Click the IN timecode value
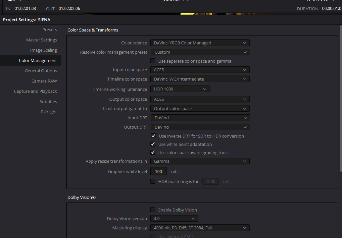The image size is (342, 238). click(x=25, y=8)
